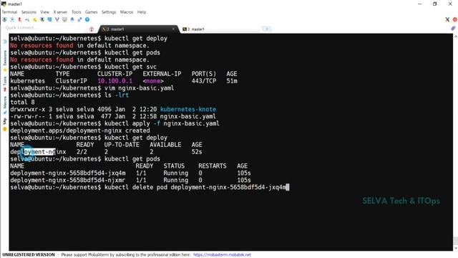Open the Macros menu
458x258 pixels.
point(127,12)
